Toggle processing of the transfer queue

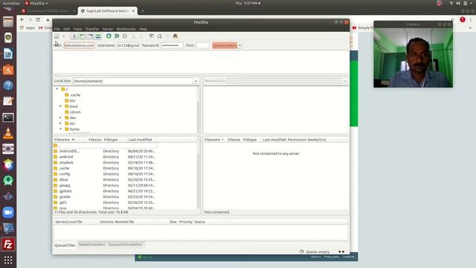pyautogui.click(x=117, y=36)
